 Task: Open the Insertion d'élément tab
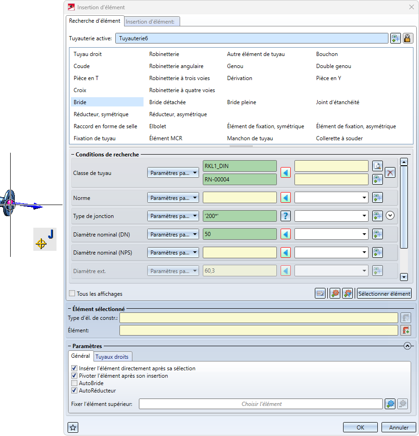(150, 21)
